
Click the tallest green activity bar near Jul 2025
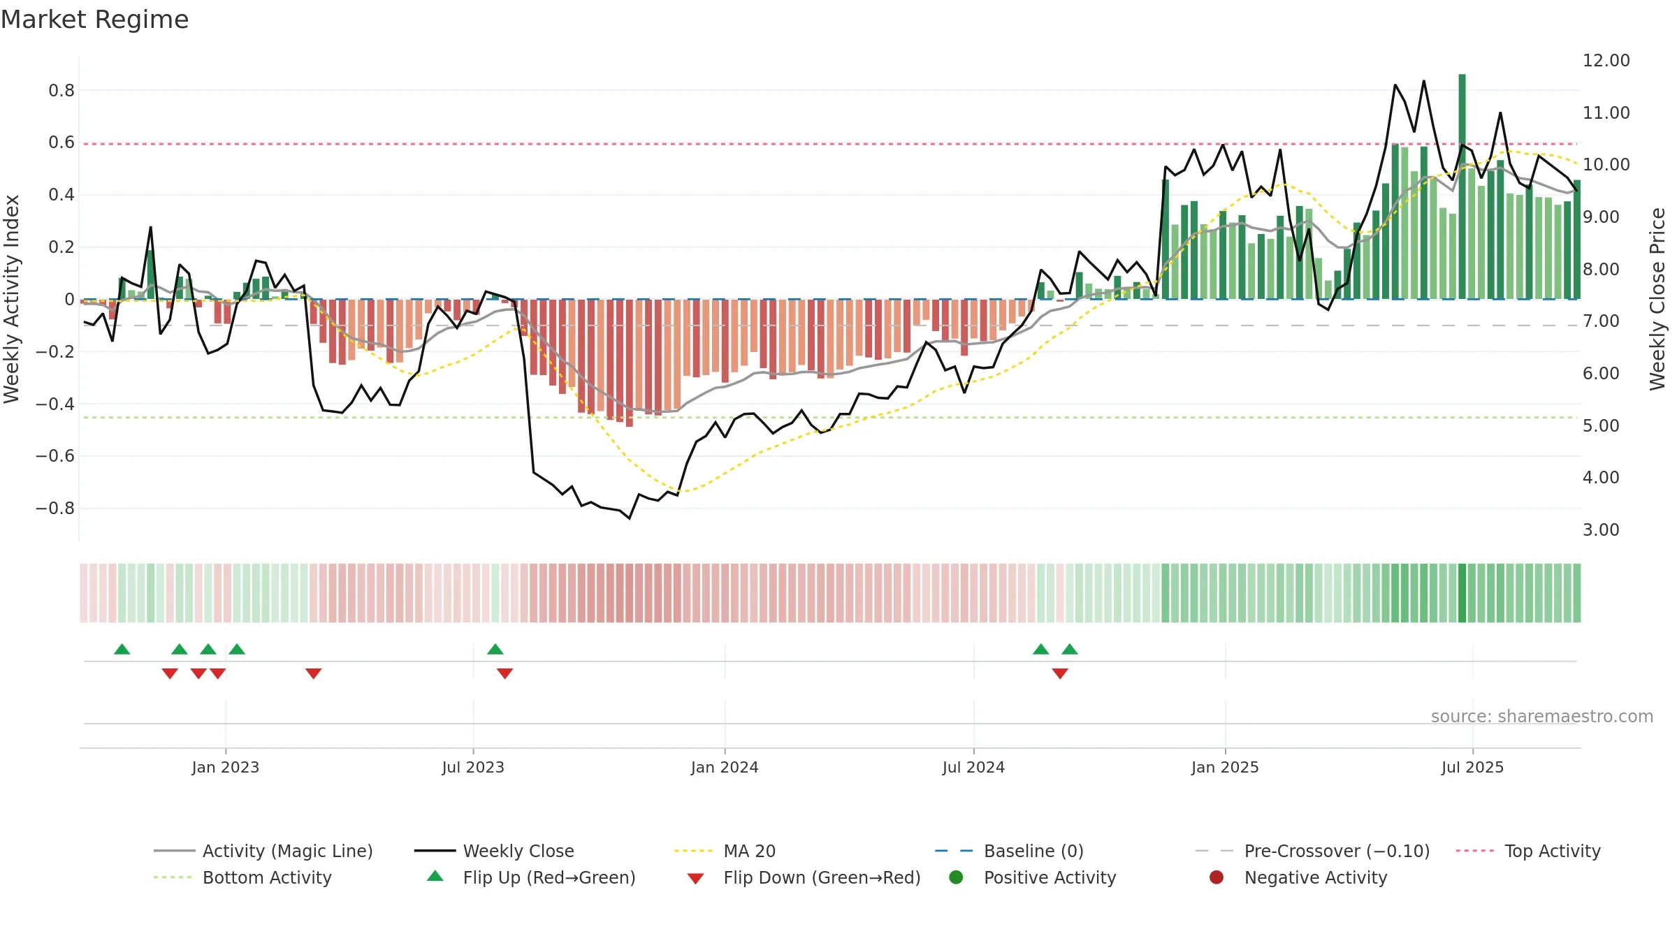tap(1462, 187)
